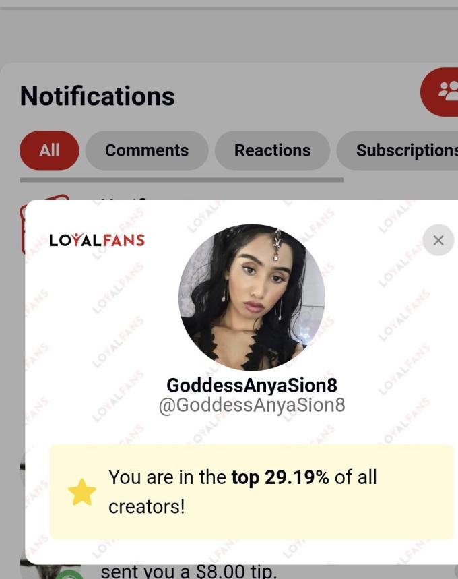Click the horizontal scrollbar under filter tabs
Viewport: 458px width, 579px height.
click(181, 180)
